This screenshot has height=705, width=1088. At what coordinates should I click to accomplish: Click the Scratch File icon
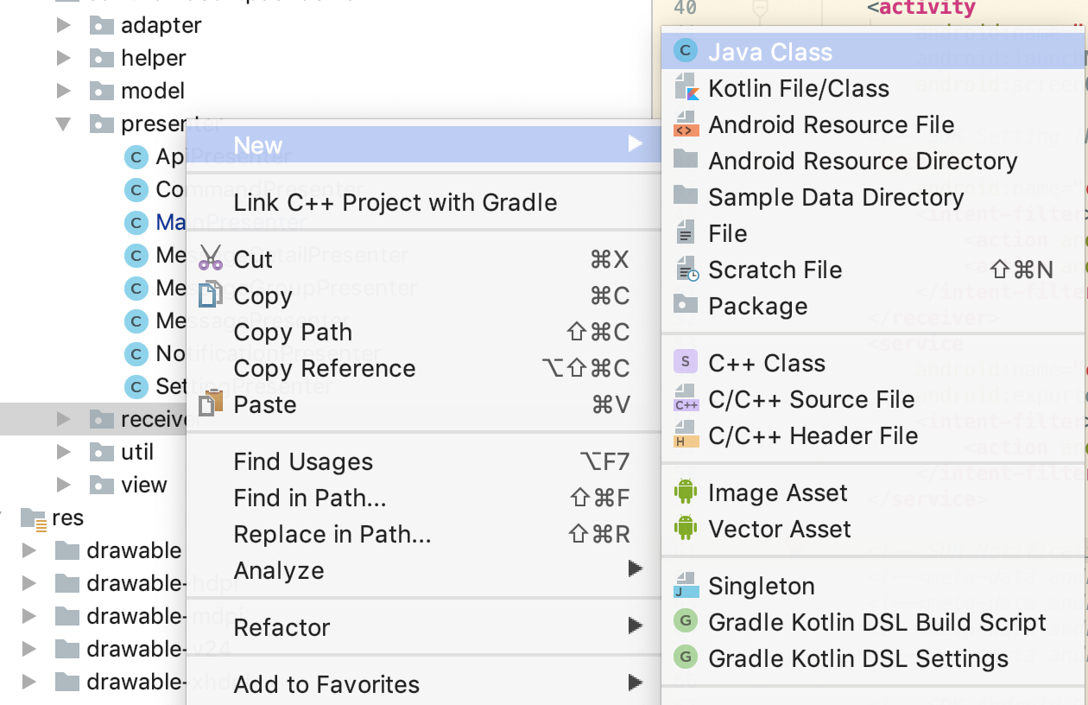(687, 270)
